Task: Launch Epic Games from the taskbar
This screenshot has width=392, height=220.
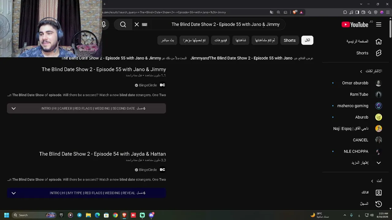Action: [61, 215]
